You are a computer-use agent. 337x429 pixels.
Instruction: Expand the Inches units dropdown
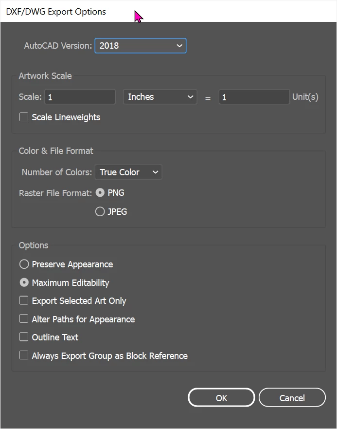click(160, 97)
